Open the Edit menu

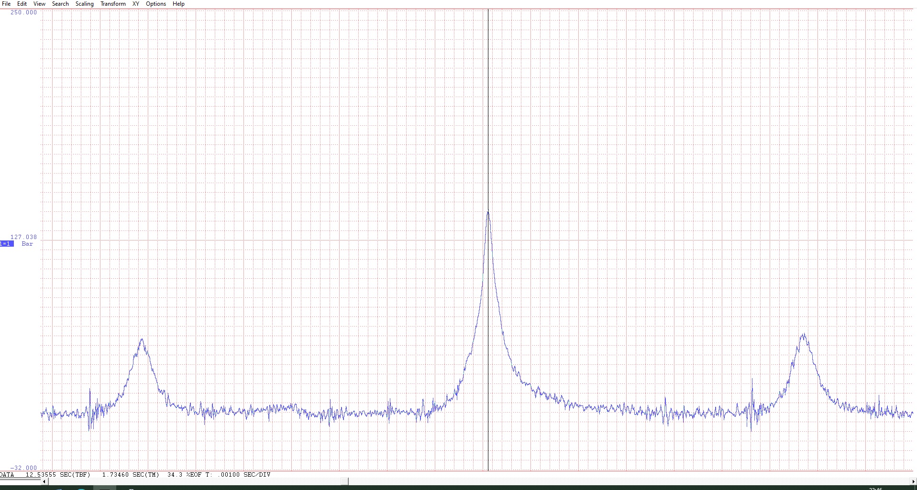[x=22, y=4]
